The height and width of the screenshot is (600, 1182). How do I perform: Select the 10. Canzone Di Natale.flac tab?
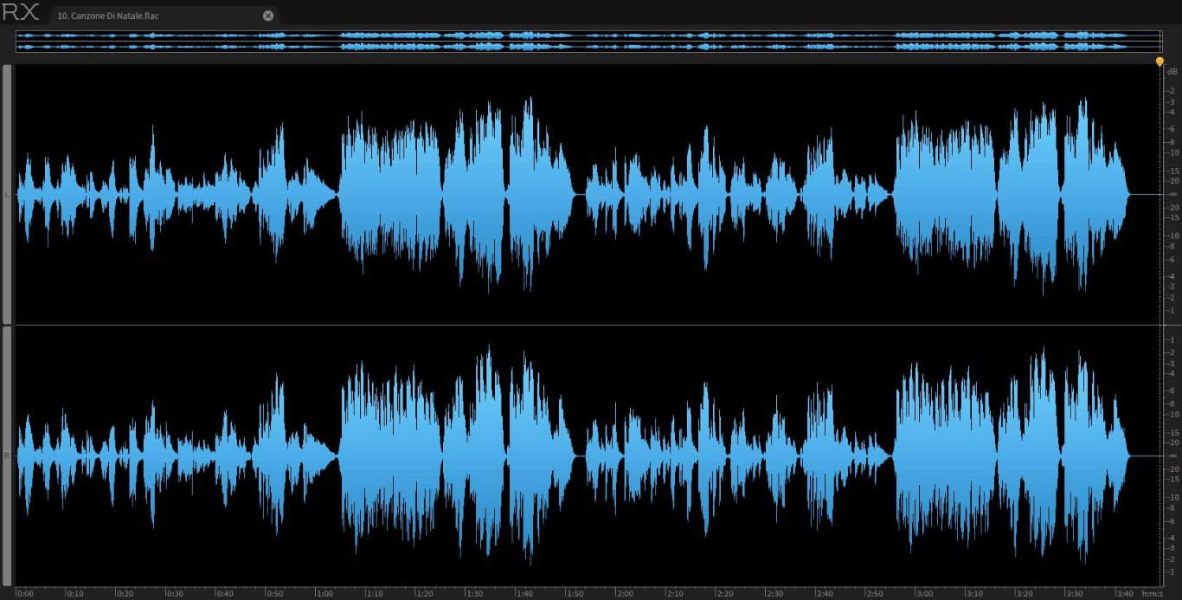(164, 16)
